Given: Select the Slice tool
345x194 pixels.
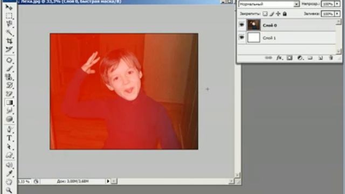Looking at the screenshot, I should coord(9,49).
